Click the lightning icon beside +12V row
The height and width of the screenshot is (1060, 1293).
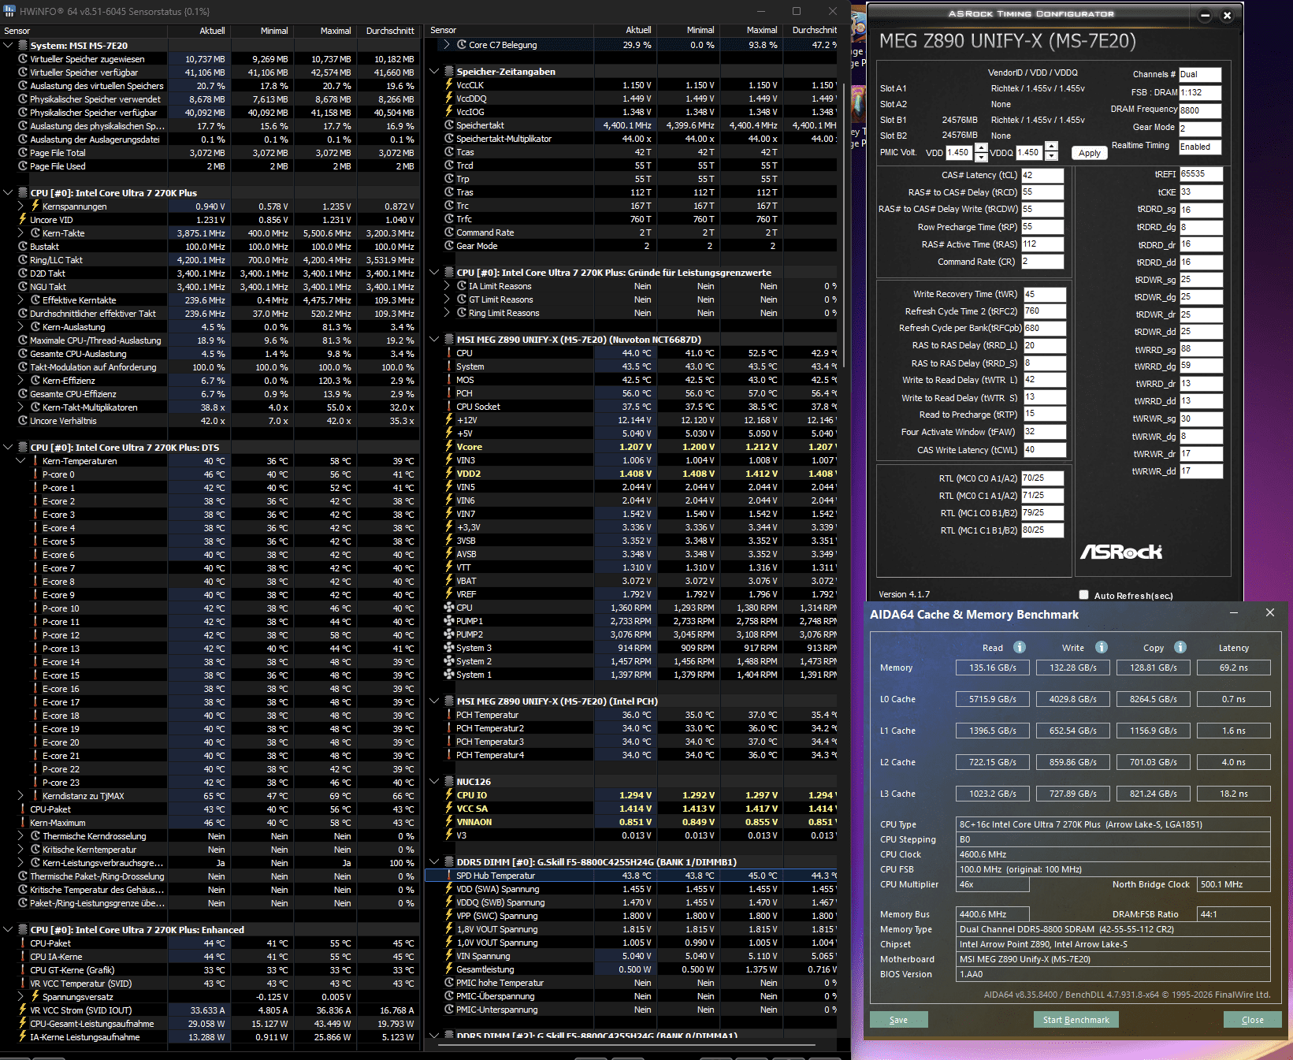click(449, 420)
